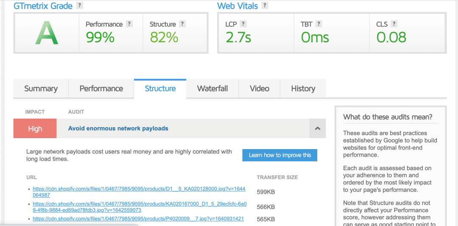Switch to the Performance tab

click(x=101, y=89)
